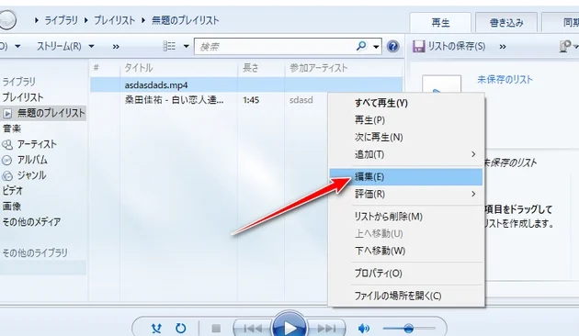
Task: Click the 1:45 length cell
Action: pyautogui.click(x=251, y=100)
